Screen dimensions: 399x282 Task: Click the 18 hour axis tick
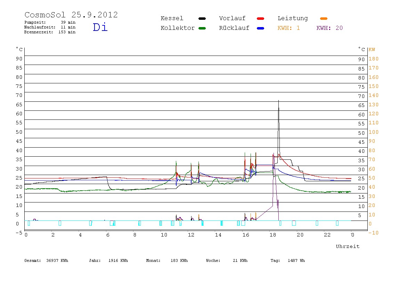(273, 235)
